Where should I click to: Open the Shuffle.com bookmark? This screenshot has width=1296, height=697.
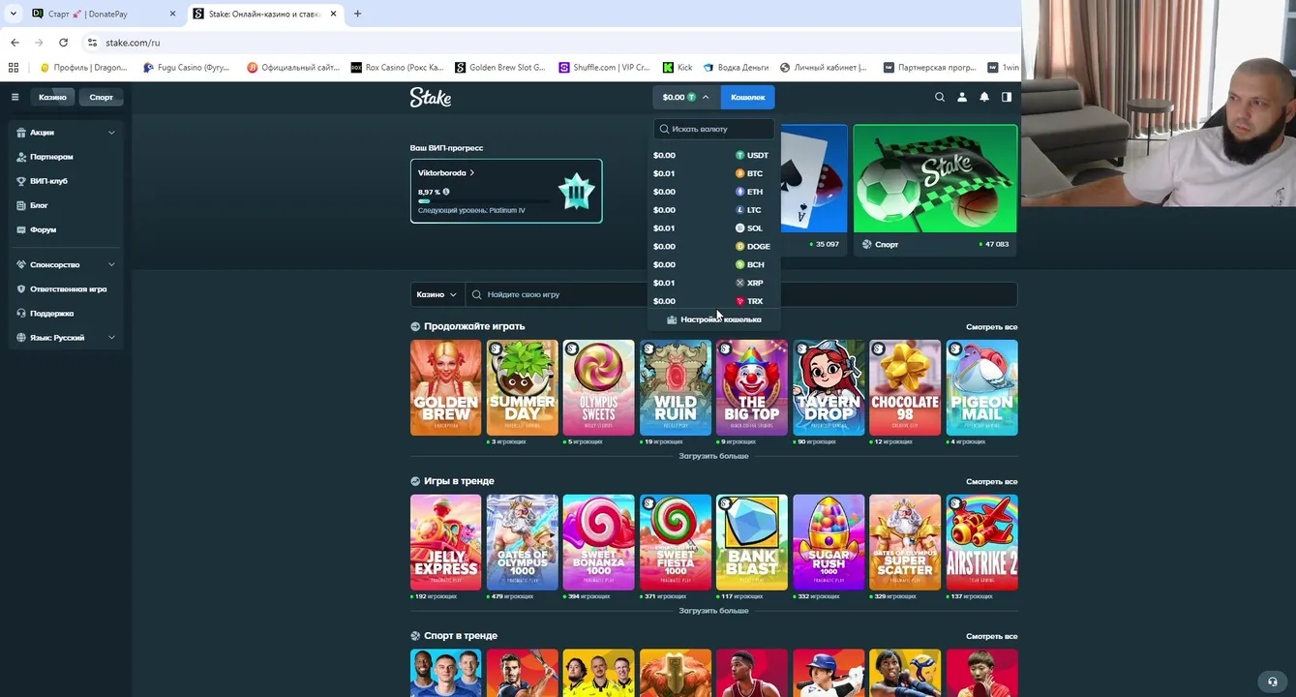click(x=605, y=68)
